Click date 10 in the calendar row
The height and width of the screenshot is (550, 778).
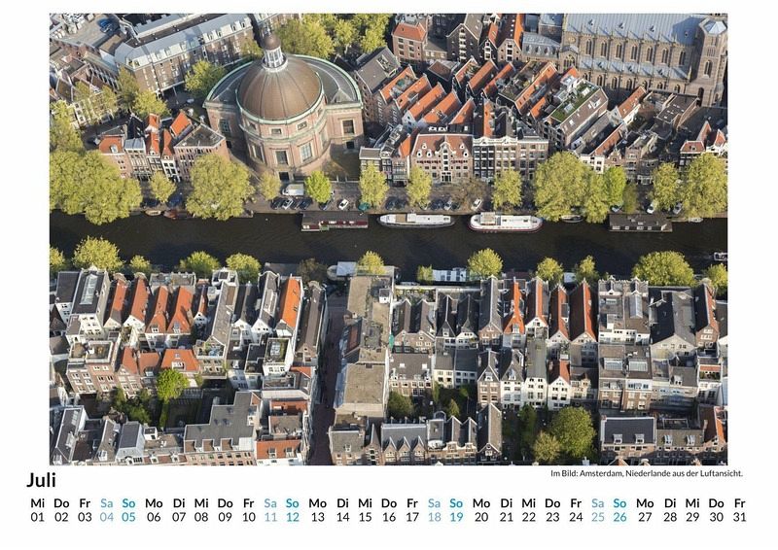pos(249,517)
